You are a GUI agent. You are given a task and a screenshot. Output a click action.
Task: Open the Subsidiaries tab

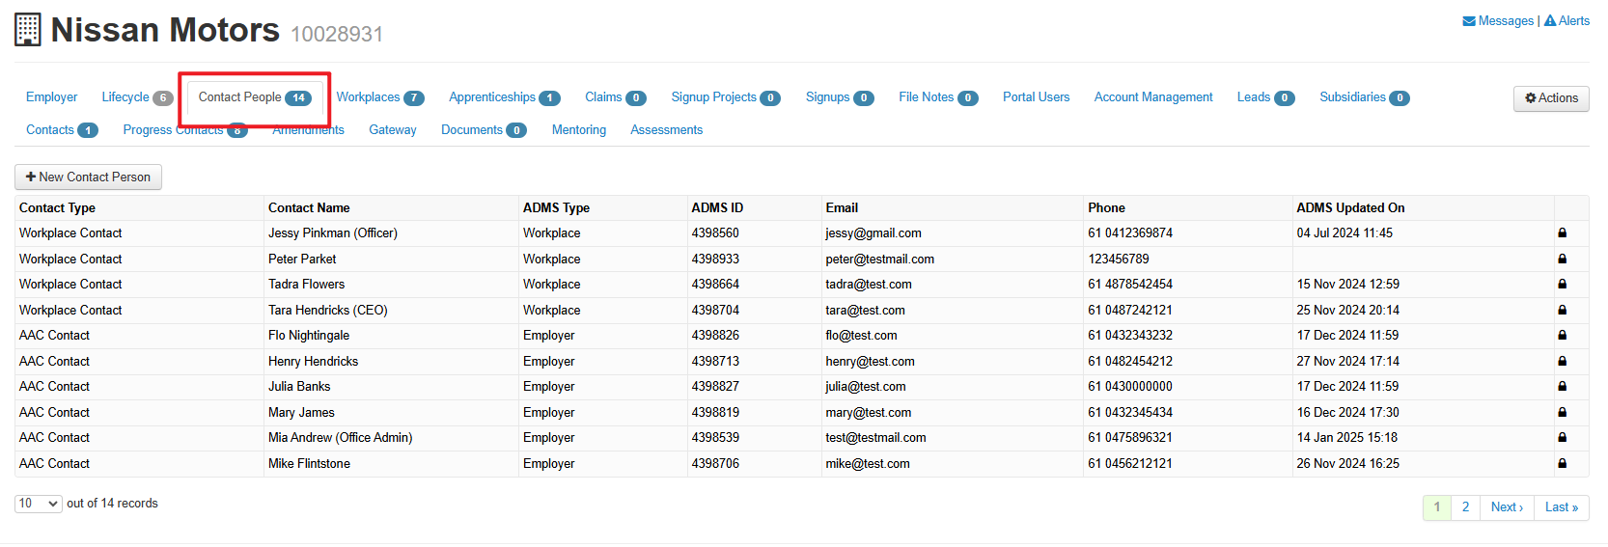coord(1365,97)
